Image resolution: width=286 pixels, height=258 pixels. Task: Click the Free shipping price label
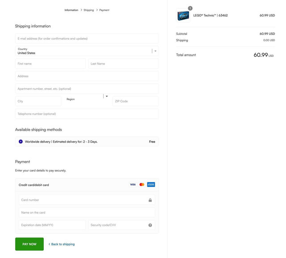tap(152, 142)
